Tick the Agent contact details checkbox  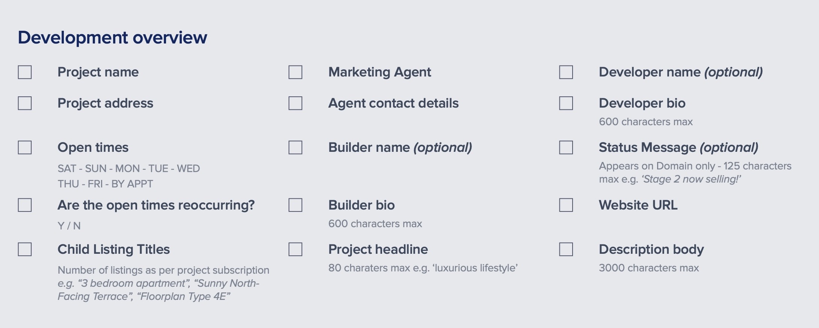tap(295, 103)
